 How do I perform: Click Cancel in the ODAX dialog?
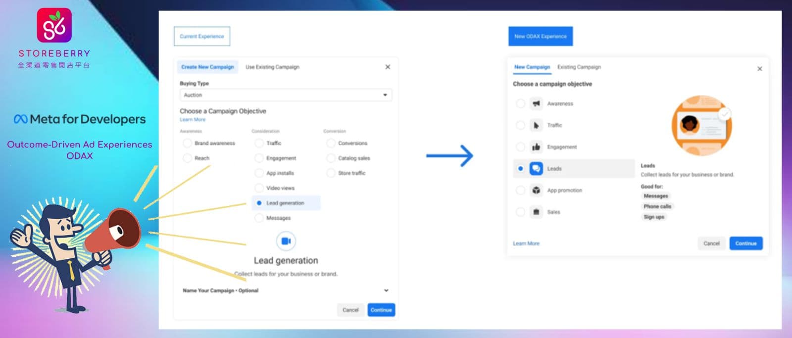click(x=711, y=243)
